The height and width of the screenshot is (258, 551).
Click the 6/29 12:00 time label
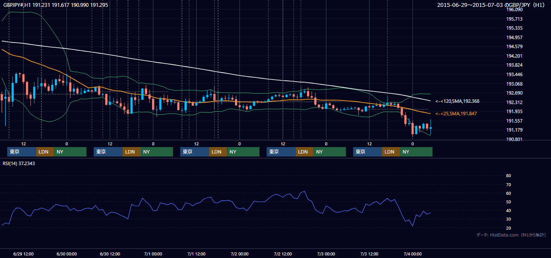point(23,254)
